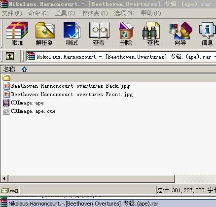Screen dimensions: 216x207
Task: Open the 收藏夹(O) menu
Action: click(x=95, y=13)
